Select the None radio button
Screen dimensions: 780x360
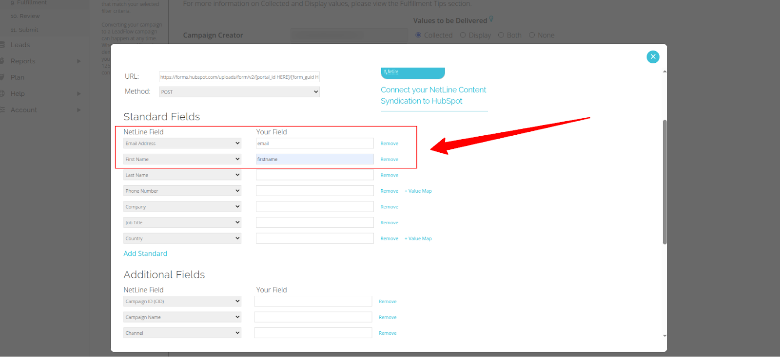point(532,35)
